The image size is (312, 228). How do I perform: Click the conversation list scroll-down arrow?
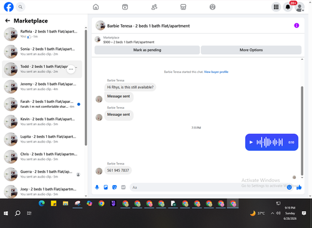coord(86,196)
